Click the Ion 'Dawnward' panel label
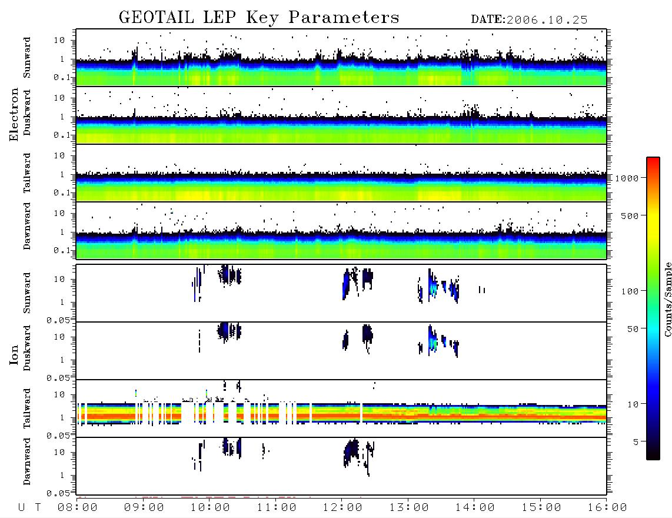672x518 pixels. point(27,461)
